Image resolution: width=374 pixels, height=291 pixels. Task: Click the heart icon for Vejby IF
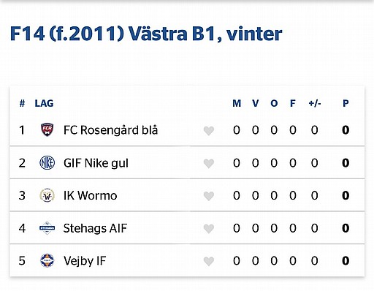(x=209, y=262)
